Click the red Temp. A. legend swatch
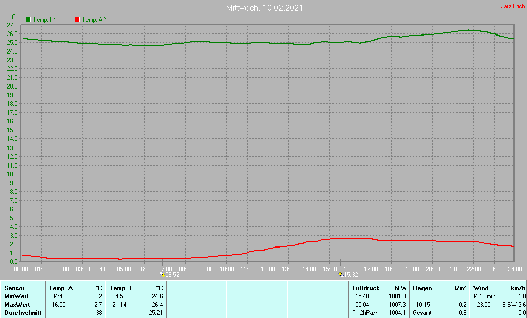Viewport: 527px width, 318px height. (77, 20)
